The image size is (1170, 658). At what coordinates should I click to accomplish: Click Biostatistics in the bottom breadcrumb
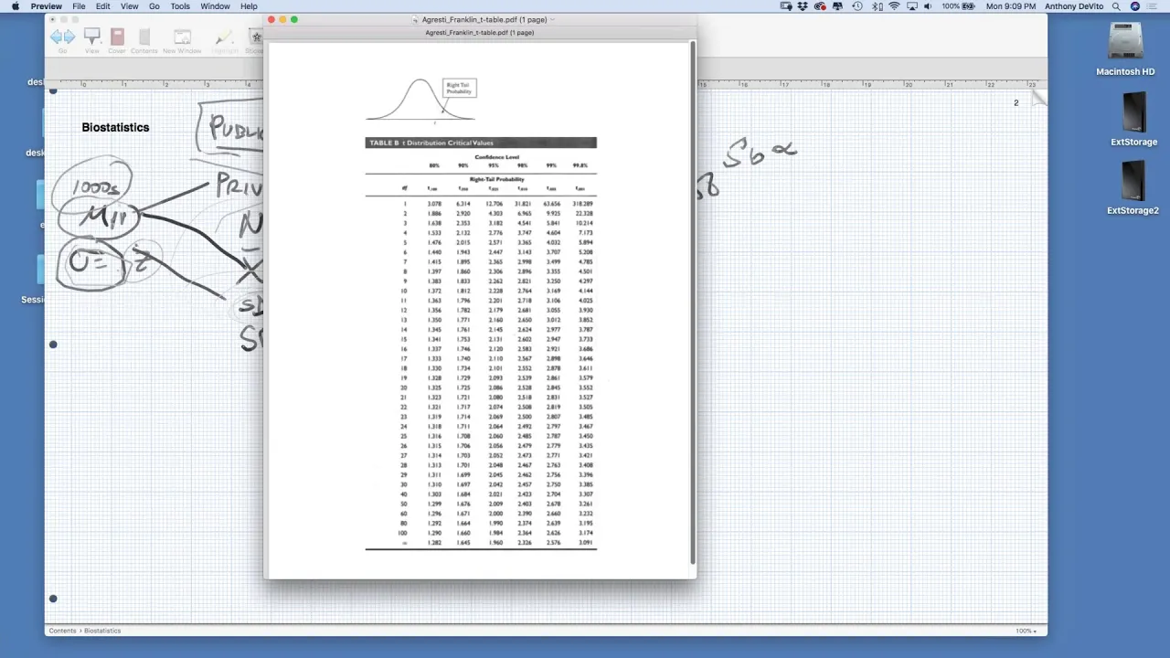pyautogui.click(x=102, y=631)
